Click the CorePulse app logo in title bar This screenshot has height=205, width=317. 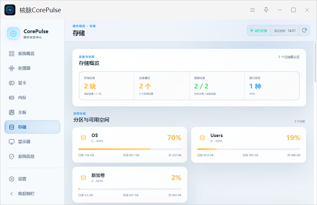click(10, 10)
